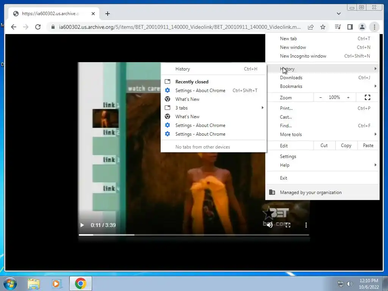Click the Copy button
Image resolution: width=388 pixels, height=291 pixels.
tap(346, 145)
